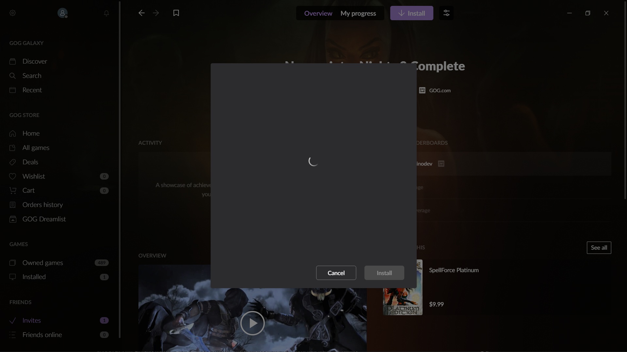
Task: Go back with the left arrow
Action: 141,13
